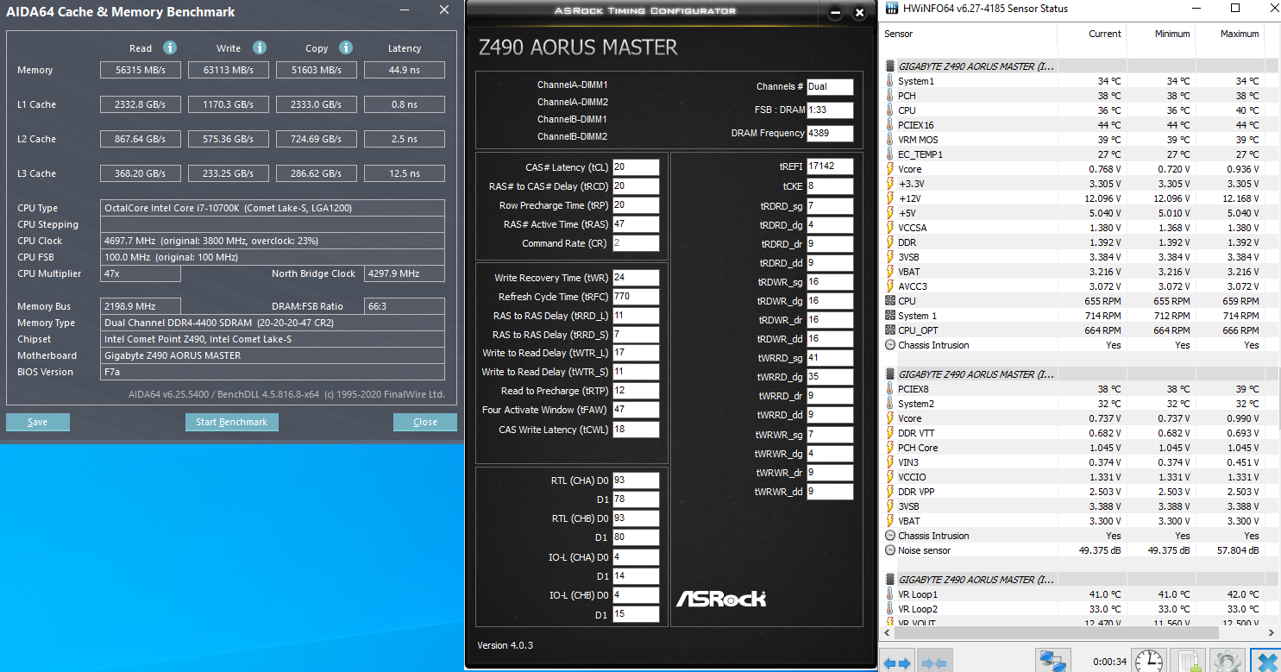Image resolution: width=1281 pixels, height=672 pixels.
Task: Select the VIN3 sensor row
Action: (1079, 462)
